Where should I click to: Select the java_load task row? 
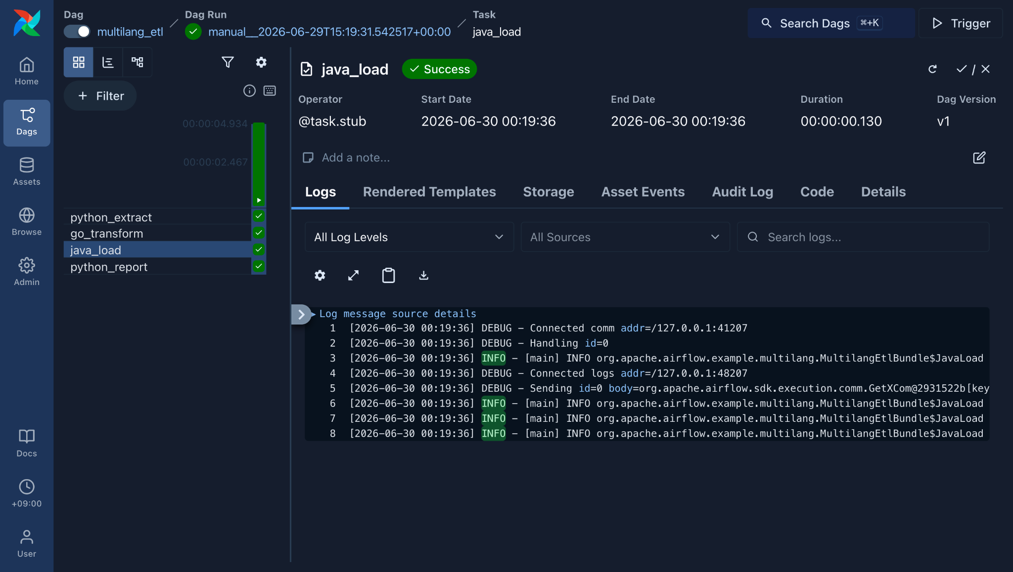[157, 250]
